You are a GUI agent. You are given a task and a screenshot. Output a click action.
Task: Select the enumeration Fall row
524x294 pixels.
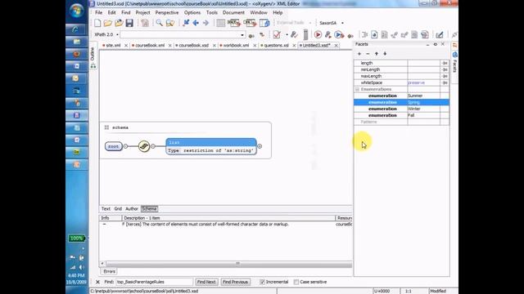click(401, 115)
